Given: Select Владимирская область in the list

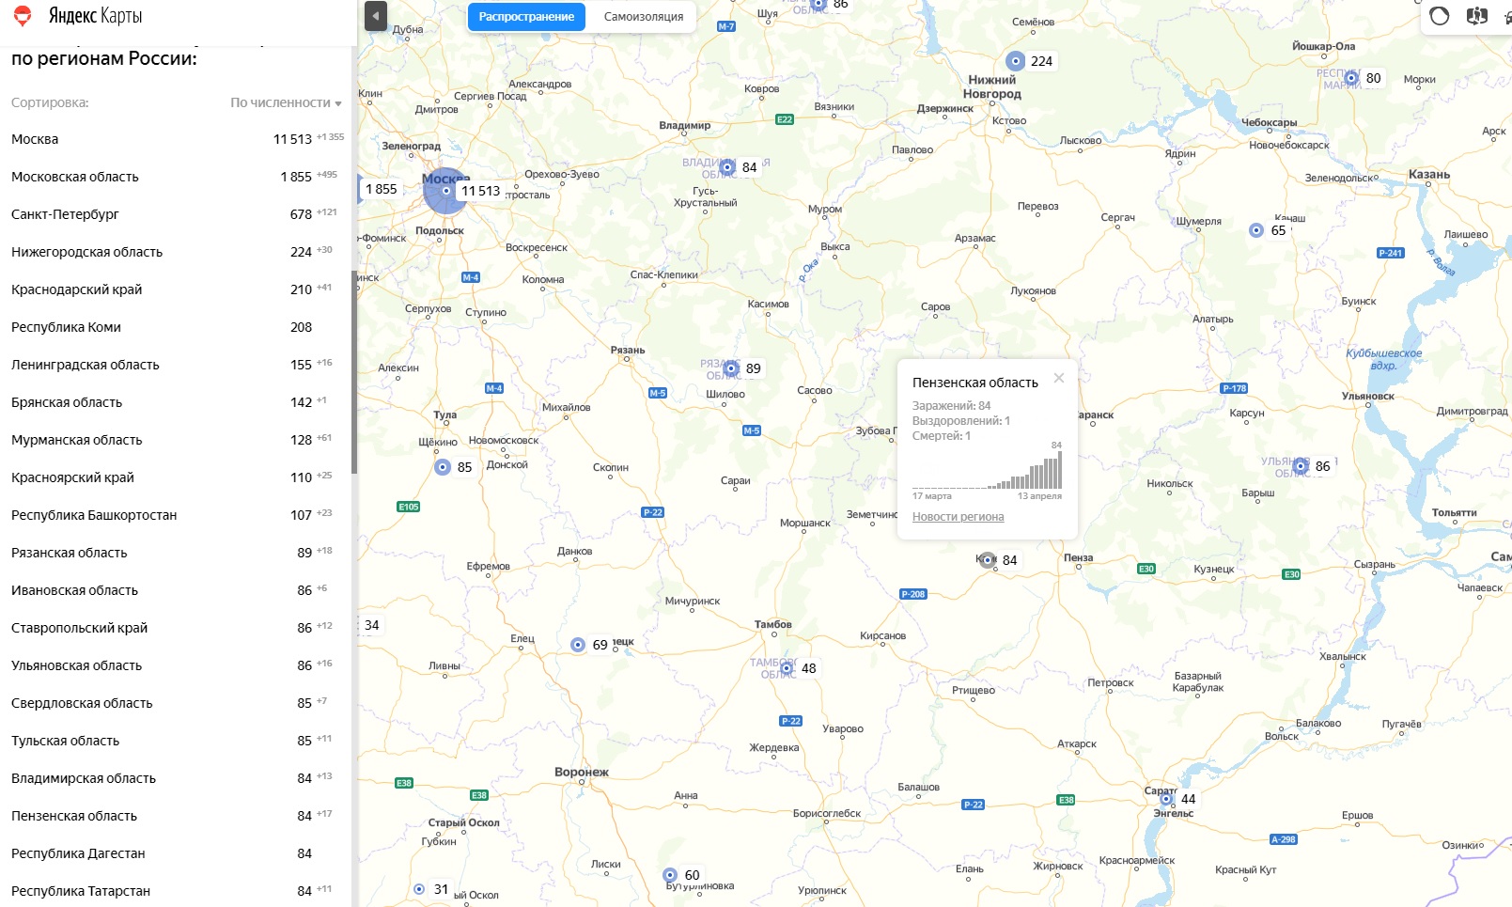Looking at the screenshot, I should point(177,778).
